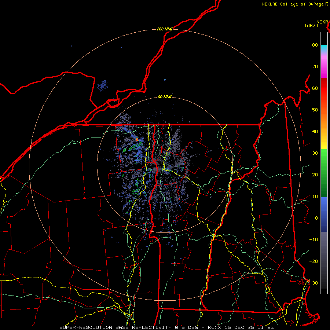330x330 pixels.
Task: Click the [dBZ] units label above the scale
Action: [311, 26]
